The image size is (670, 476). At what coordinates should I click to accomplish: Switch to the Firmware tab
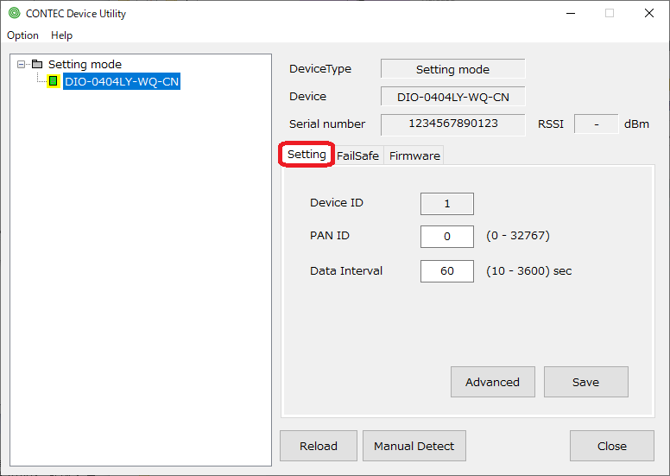tap(414, 155)
